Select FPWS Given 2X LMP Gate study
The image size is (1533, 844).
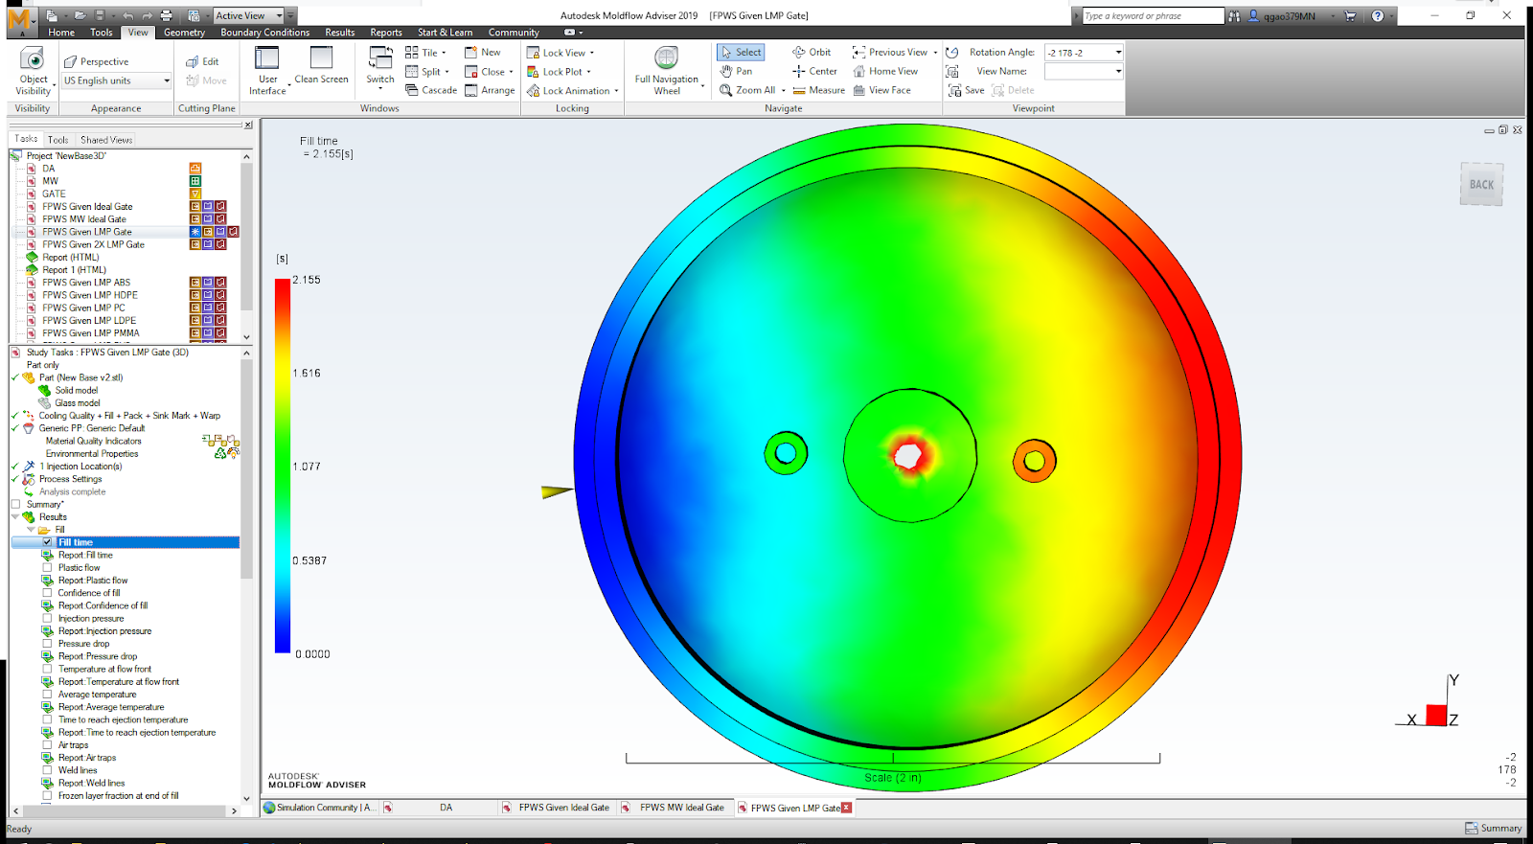pos(93,244)
